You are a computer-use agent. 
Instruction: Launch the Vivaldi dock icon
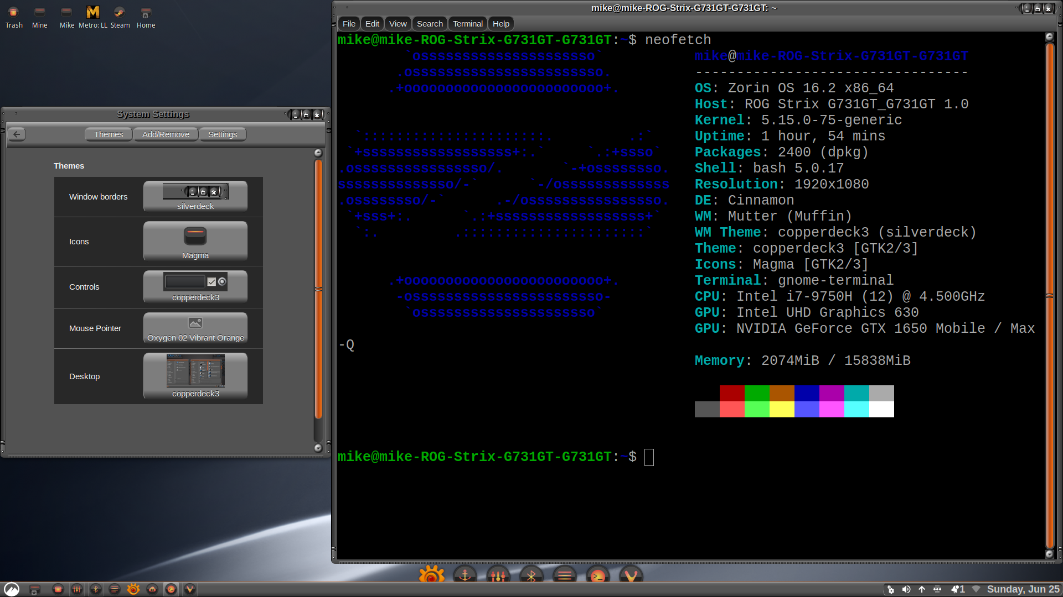click(x=631, y=575)
